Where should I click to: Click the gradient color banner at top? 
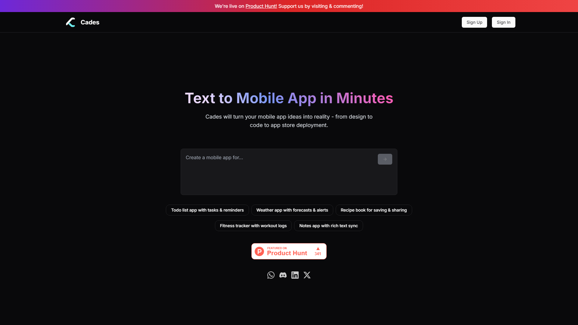(289, 6)
